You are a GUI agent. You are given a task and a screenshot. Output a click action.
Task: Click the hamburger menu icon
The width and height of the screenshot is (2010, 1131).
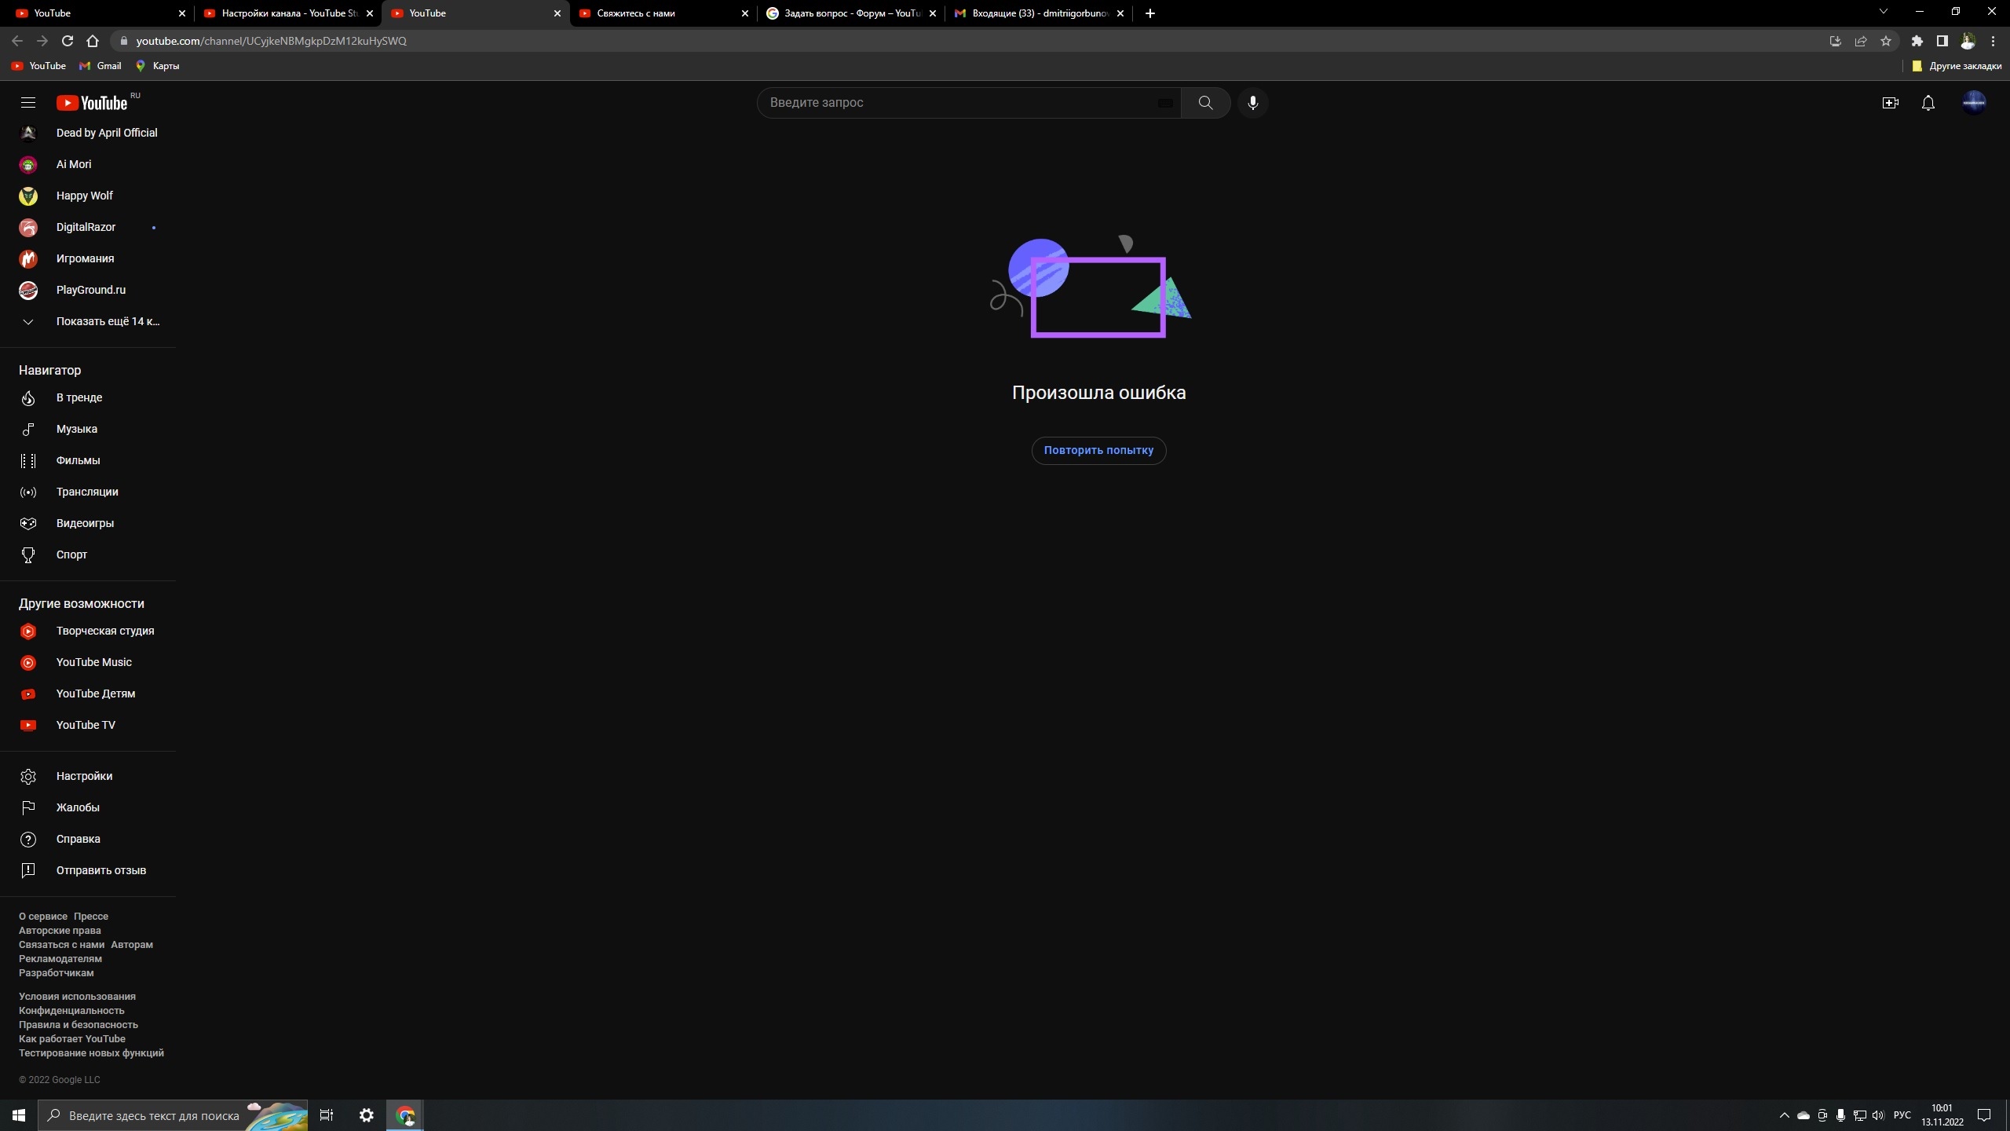[x=26, y=102]
